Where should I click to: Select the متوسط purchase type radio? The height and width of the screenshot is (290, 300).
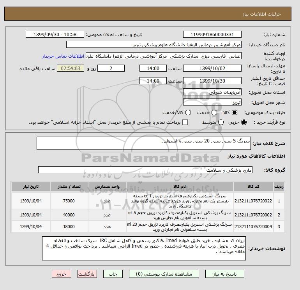tap(221, 122)
